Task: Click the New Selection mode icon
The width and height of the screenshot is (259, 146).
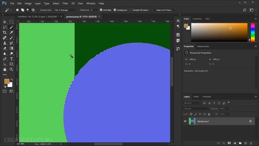Action: click(x=17, y=10)
